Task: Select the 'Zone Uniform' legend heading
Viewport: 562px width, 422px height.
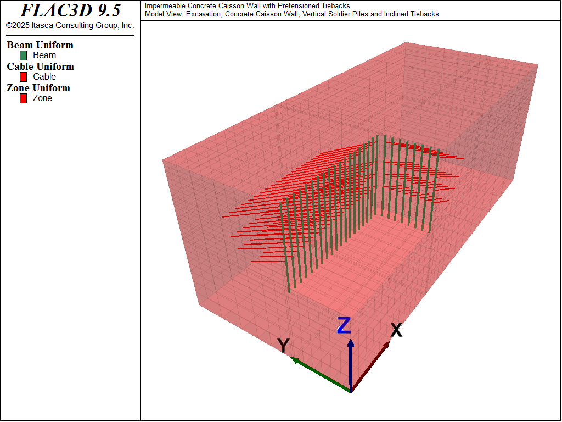Action: [38, 88]
